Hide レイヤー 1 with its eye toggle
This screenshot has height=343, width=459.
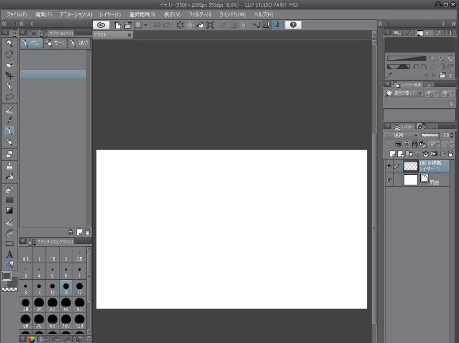[389, 166]
